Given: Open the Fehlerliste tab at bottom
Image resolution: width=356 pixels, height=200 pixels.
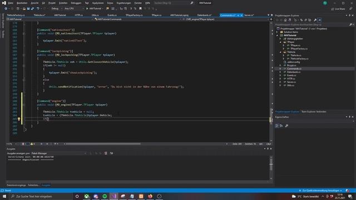Looking at the screenshot, I should coord(33,185).
